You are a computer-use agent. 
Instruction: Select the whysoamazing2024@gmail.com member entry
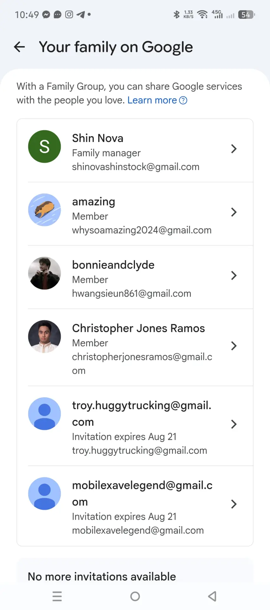pos(135,214)
